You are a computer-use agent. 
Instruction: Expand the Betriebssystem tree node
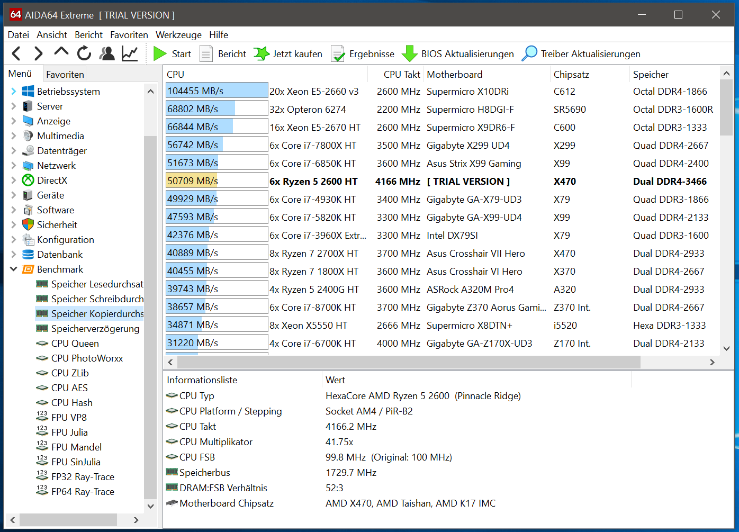(x=13, y=91)
